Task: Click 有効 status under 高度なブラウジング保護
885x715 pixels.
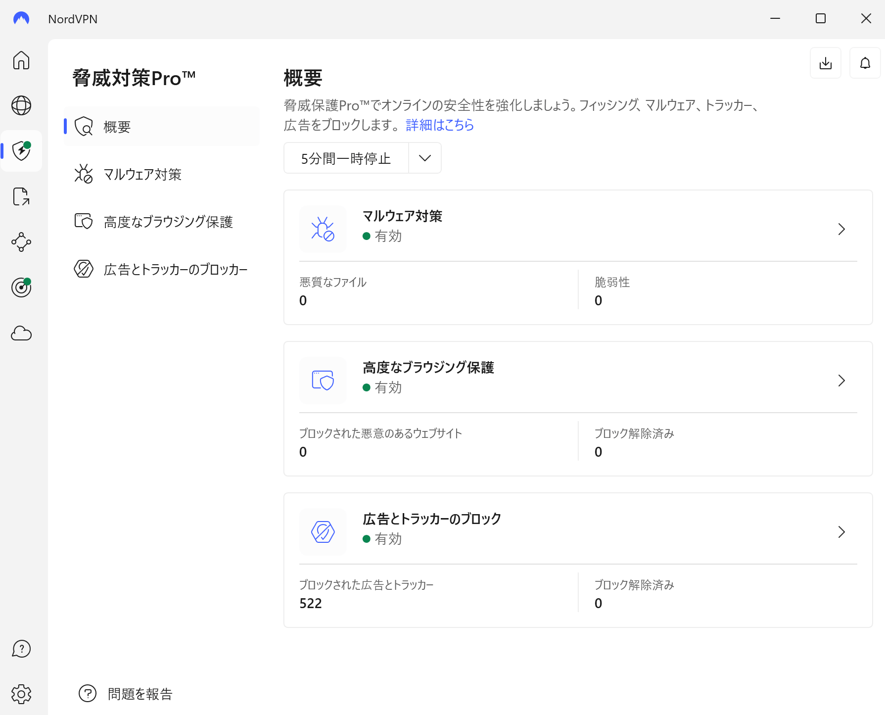Action: pyautogui.click(x=388, y=387)
